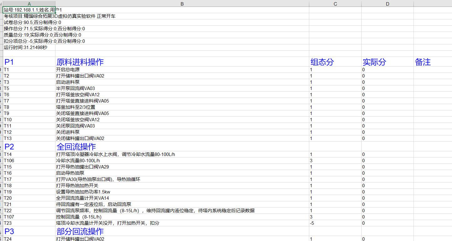Click the T106 step ID cell

point(29,161)
